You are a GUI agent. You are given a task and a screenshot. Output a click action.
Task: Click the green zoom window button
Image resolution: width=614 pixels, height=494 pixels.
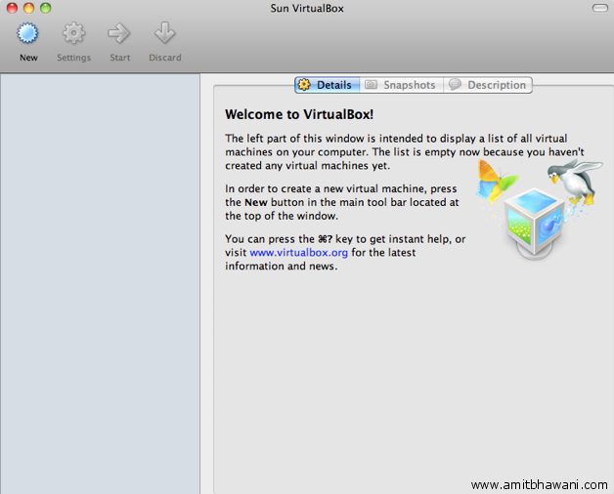[46, 8]
